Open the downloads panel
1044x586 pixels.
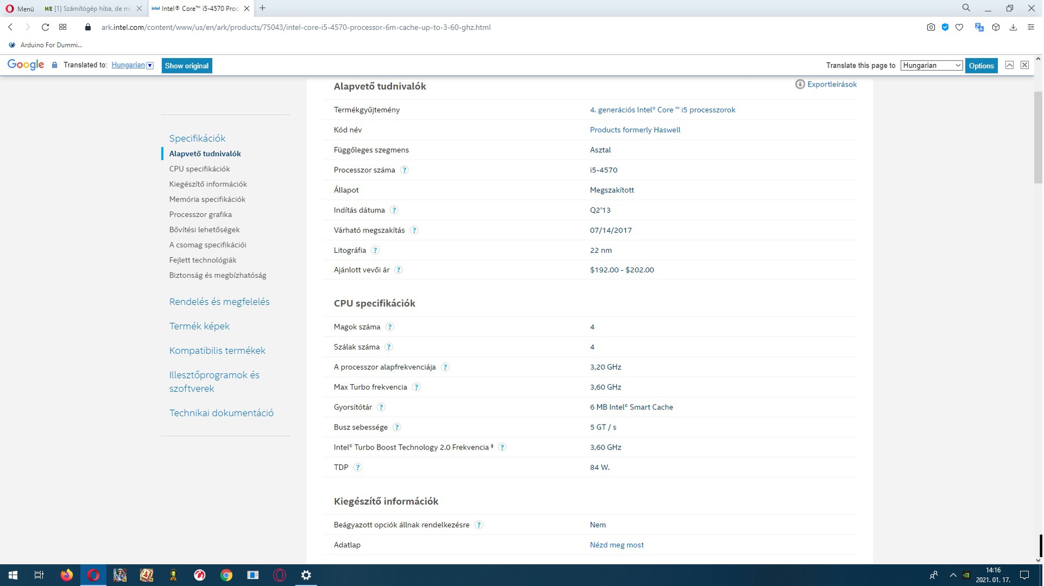tap(1014, 27)
